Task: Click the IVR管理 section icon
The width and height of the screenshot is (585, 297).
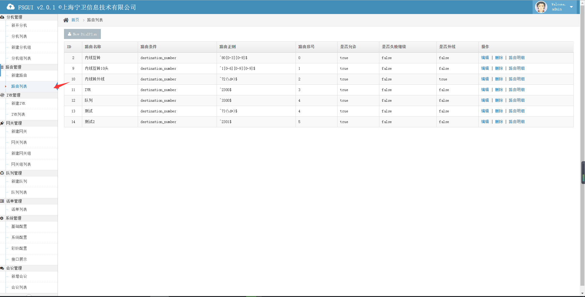Action: [2, 95]
